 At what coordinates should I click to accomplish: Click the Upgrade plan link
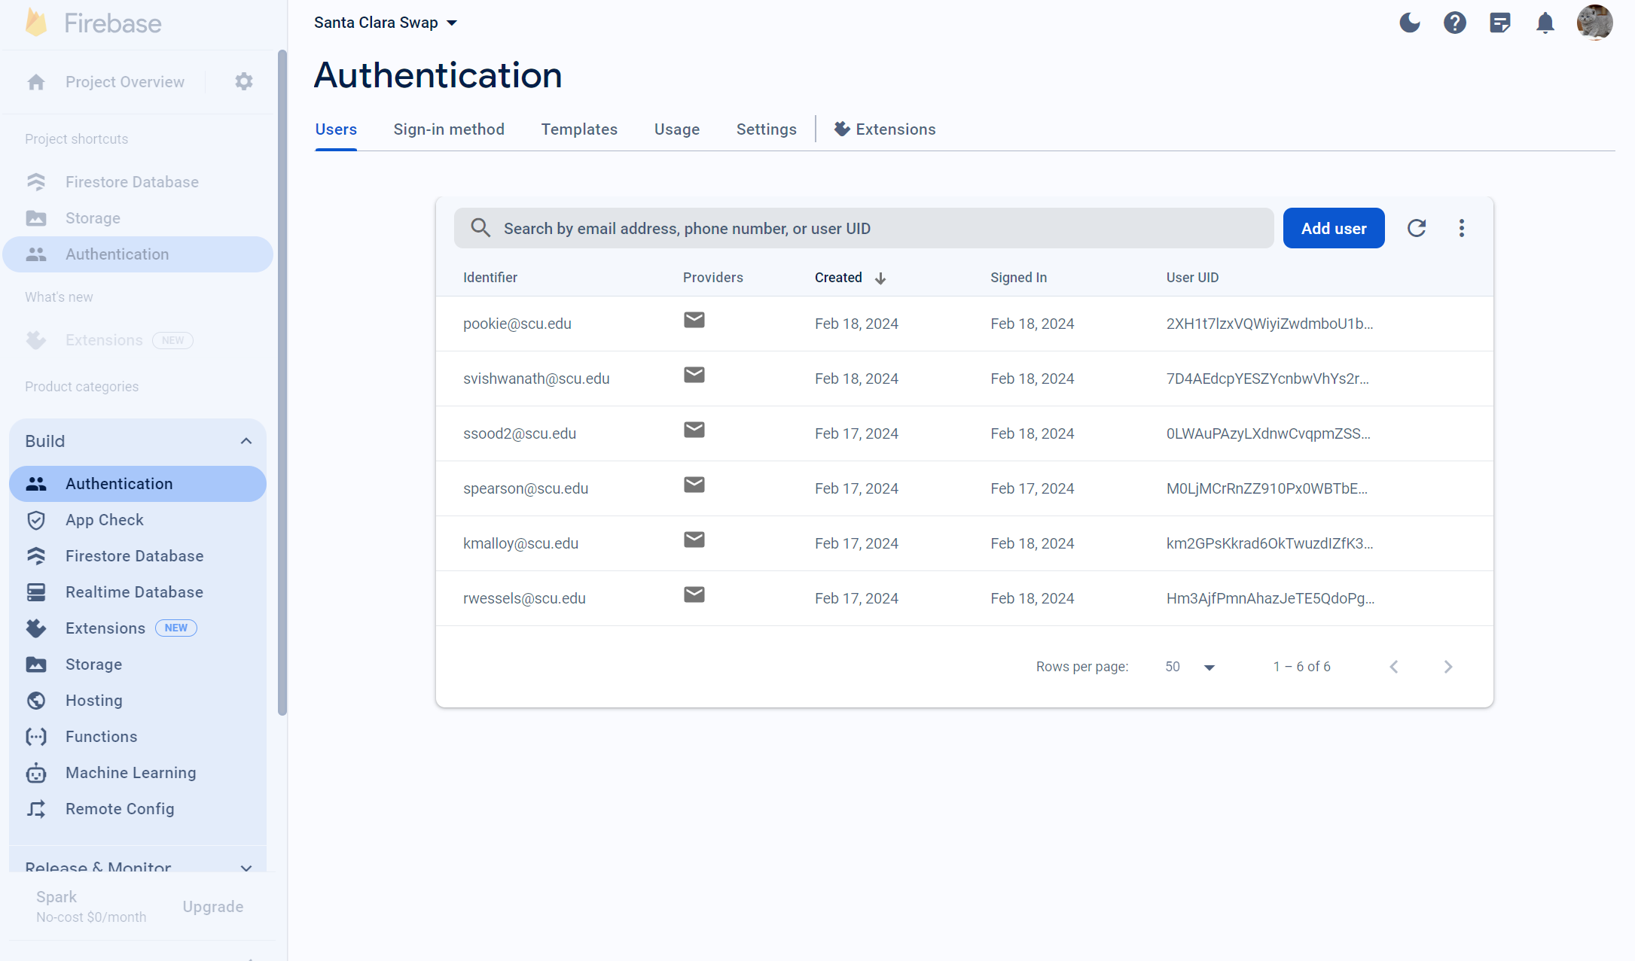click(212, 907)
